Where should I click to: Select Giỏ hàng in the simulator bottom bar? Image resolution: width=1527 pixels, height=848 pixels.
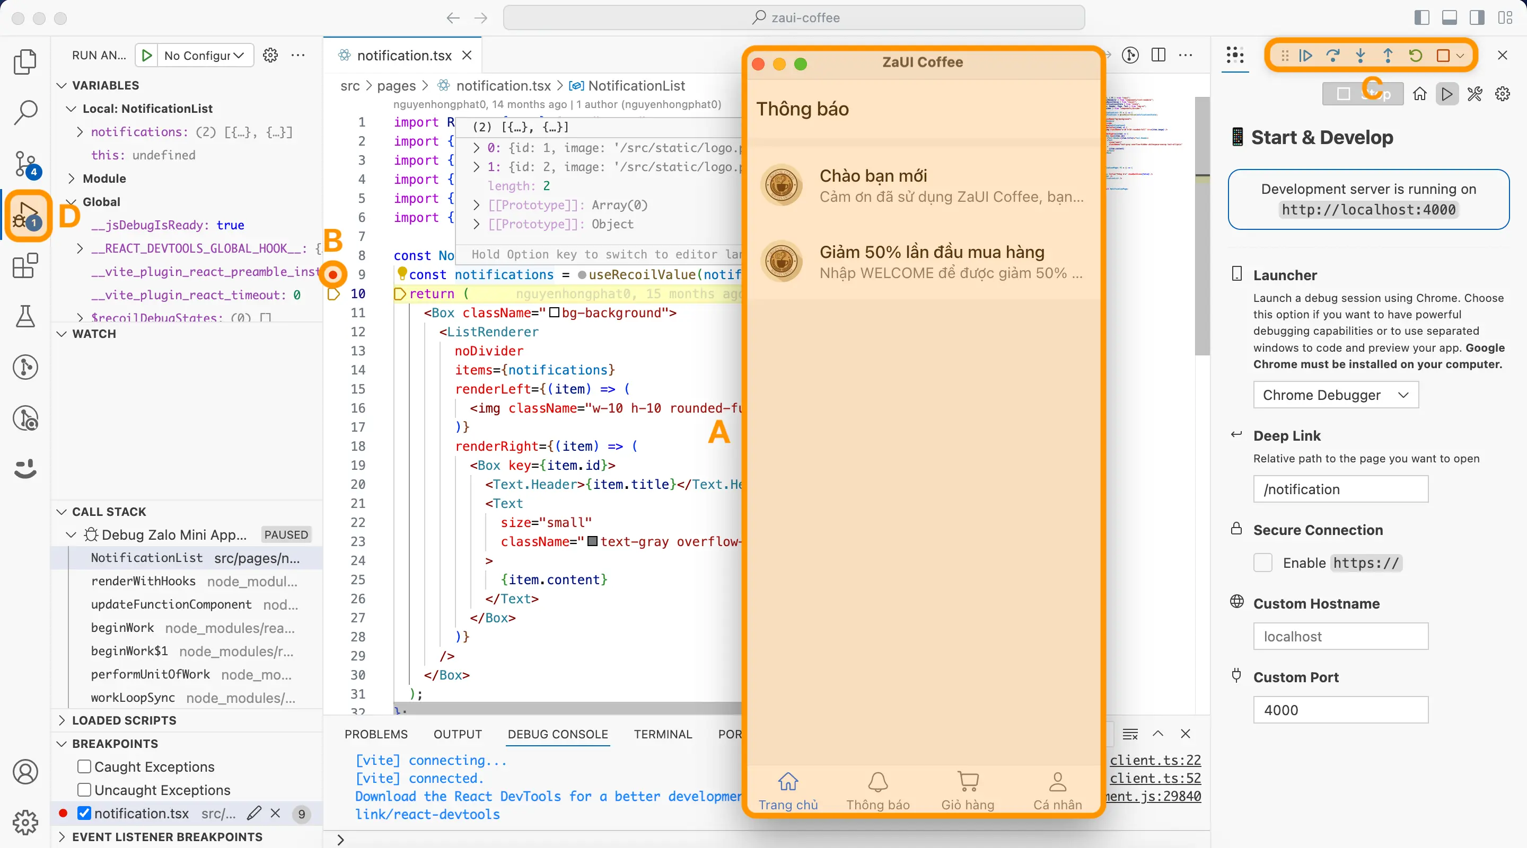[x=968, y=790]
